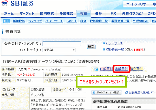
Task: Open the 積立 submenu link
Action: pyautogui.click(x=83, y=21)
